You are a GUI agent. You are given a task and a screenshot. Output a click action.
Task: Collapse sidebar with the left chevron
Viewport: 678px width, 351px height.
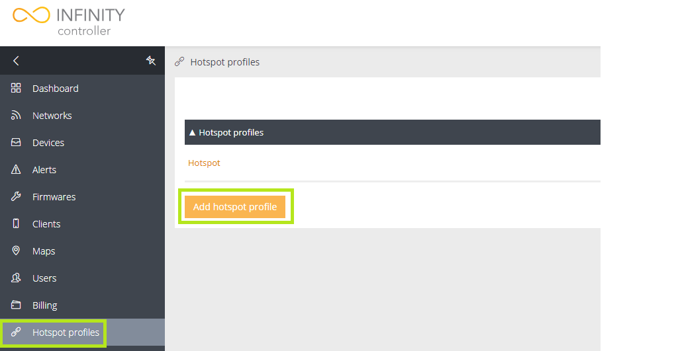click(x=17, y=61)
